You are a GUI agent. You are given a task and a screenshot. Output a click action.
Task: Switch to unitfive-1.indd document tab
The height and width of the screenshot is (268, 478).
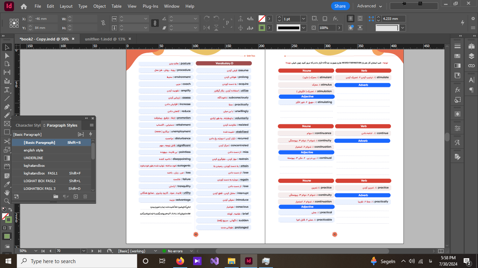coord(105,39)
